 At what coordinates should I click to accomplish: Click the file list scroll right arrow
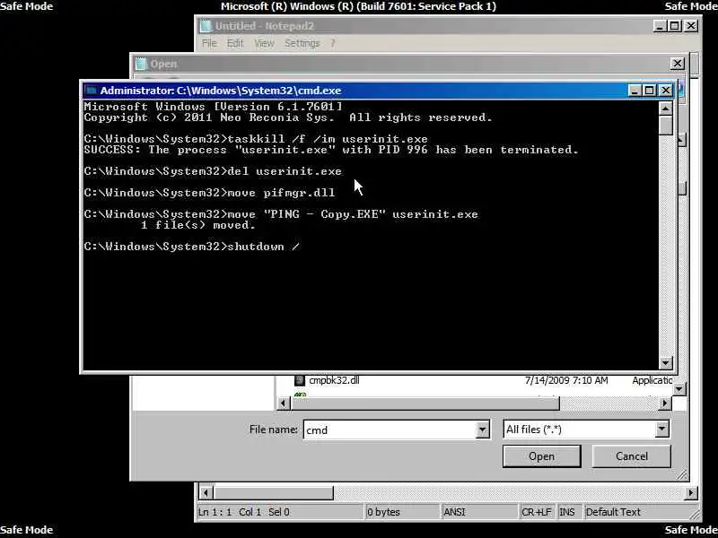(x=665, y=403)
